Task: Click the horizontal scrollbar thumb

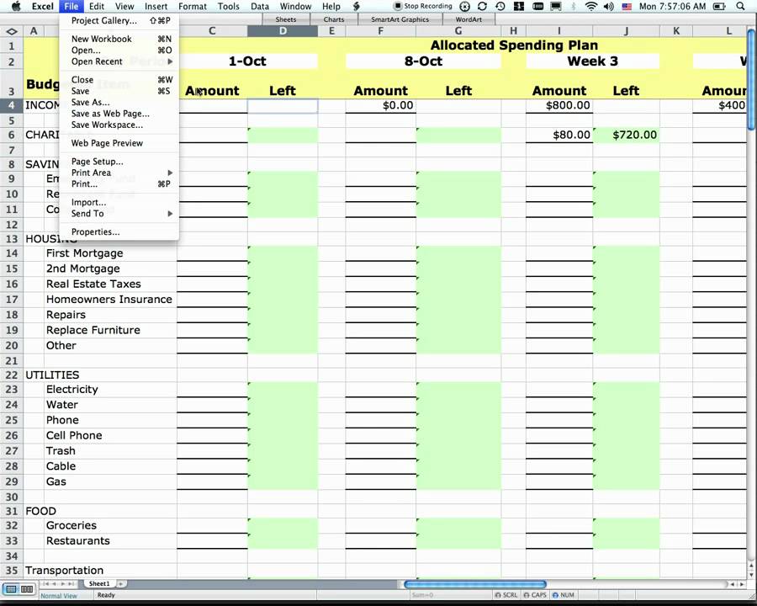Action: click(x=475, y=584)
